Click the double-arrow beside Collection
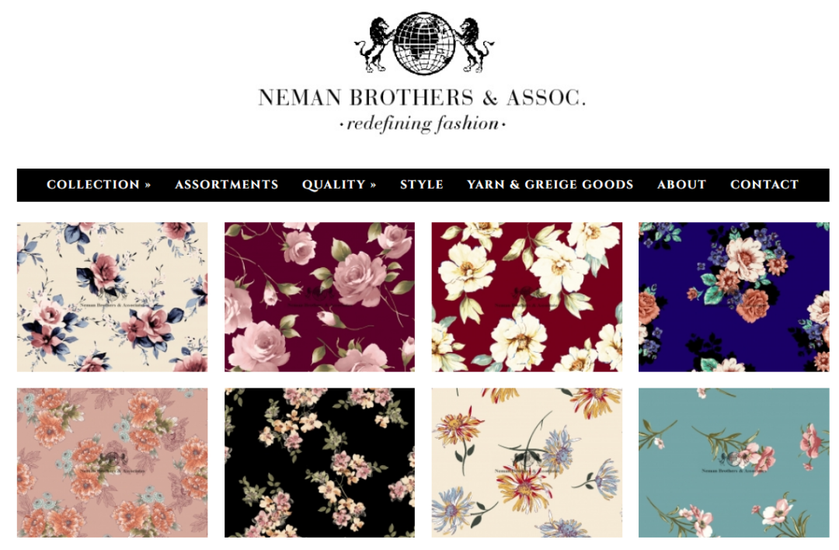 (x=148, y=185)
